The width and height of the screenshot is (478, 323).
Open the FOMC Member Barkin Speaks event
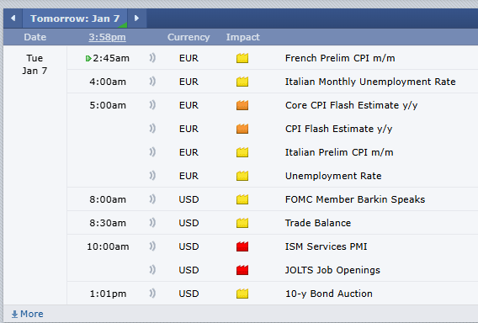pos(355,199)
